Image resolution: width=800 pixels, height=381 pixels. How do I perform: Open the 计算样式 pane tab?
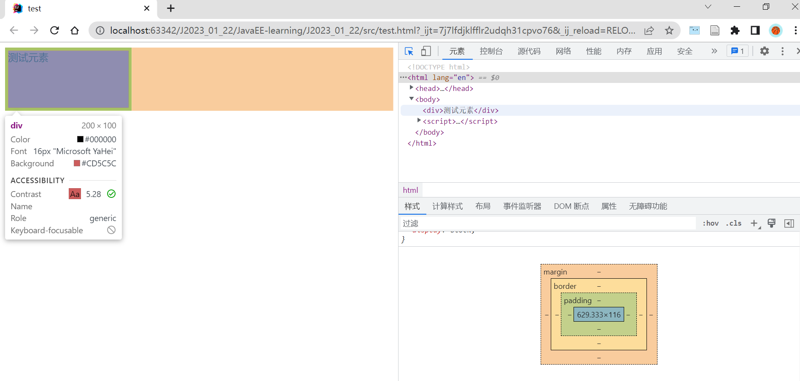pyautogui.click(x=447, y=206)
